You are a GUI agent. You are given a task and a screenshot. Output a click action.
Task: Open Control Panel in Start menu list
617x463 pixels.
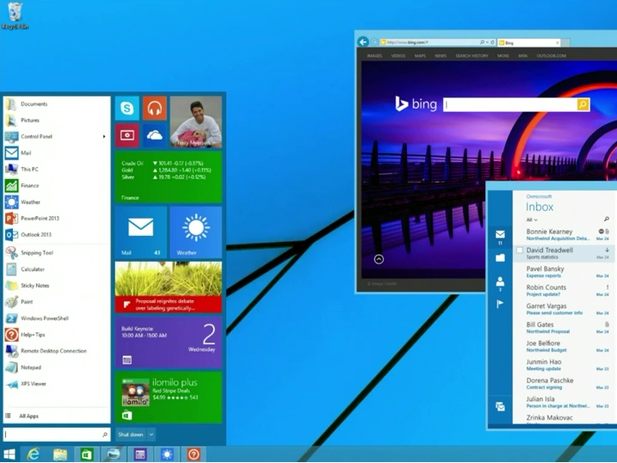pyautogui.click(x=56, y=137)
